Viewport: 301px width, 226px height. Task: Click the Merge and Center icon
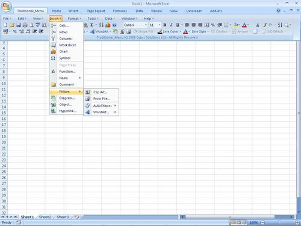206,25
